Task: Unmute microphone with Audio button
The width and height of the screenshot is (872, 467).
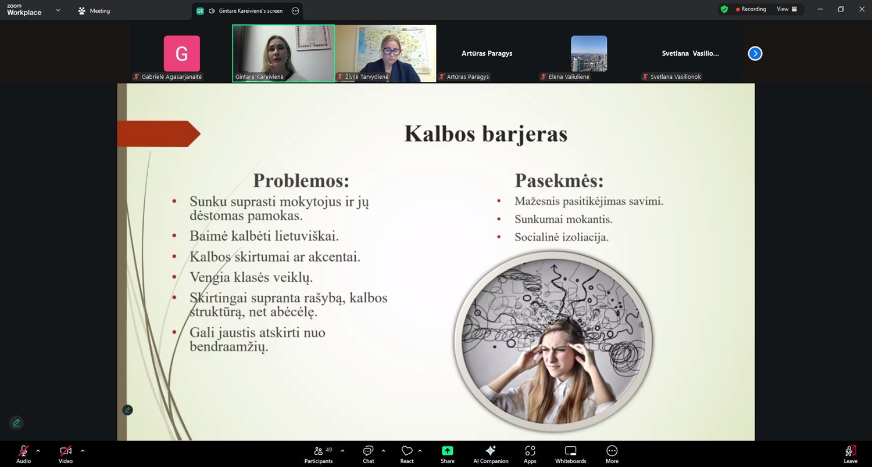Action: pos(23,454)
